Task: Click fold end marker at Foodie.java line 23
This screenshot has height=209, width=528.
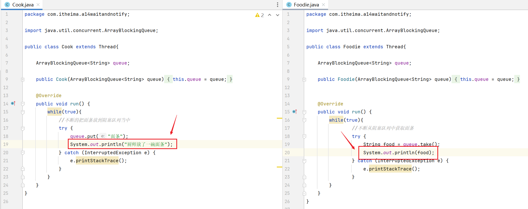Action: (x=305, y=177)
